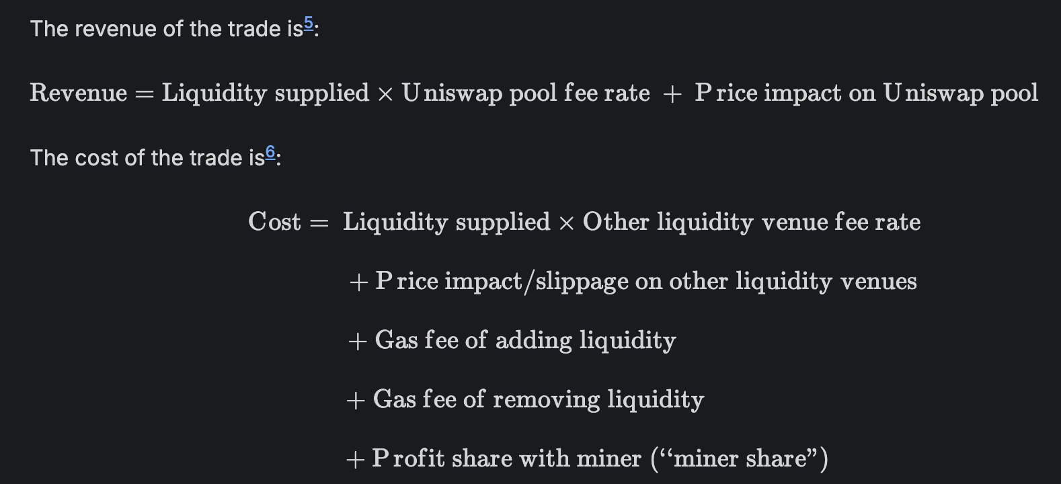This screenshot has width=1061, height=484.
Task: Click the multiplication sign in Revenue formula
Action: tap(385, 95)
